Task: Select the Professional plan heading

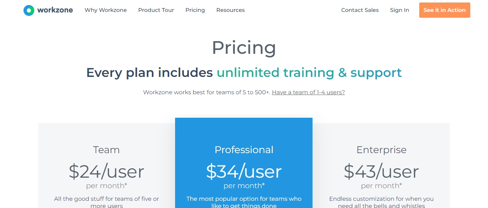Action: click(x=244, y=149)
